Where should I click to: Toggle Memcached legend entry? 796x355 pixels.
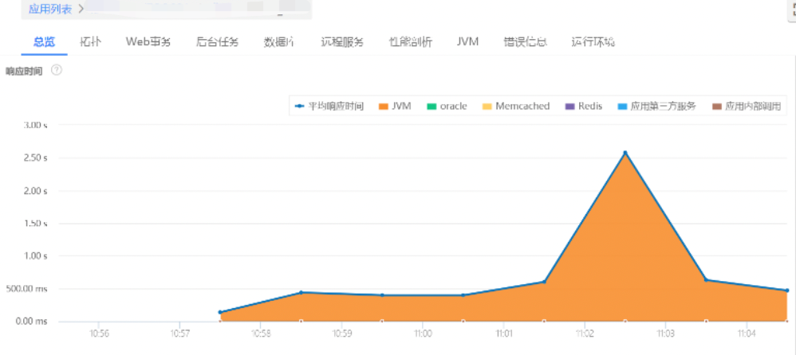click(515, 106)
